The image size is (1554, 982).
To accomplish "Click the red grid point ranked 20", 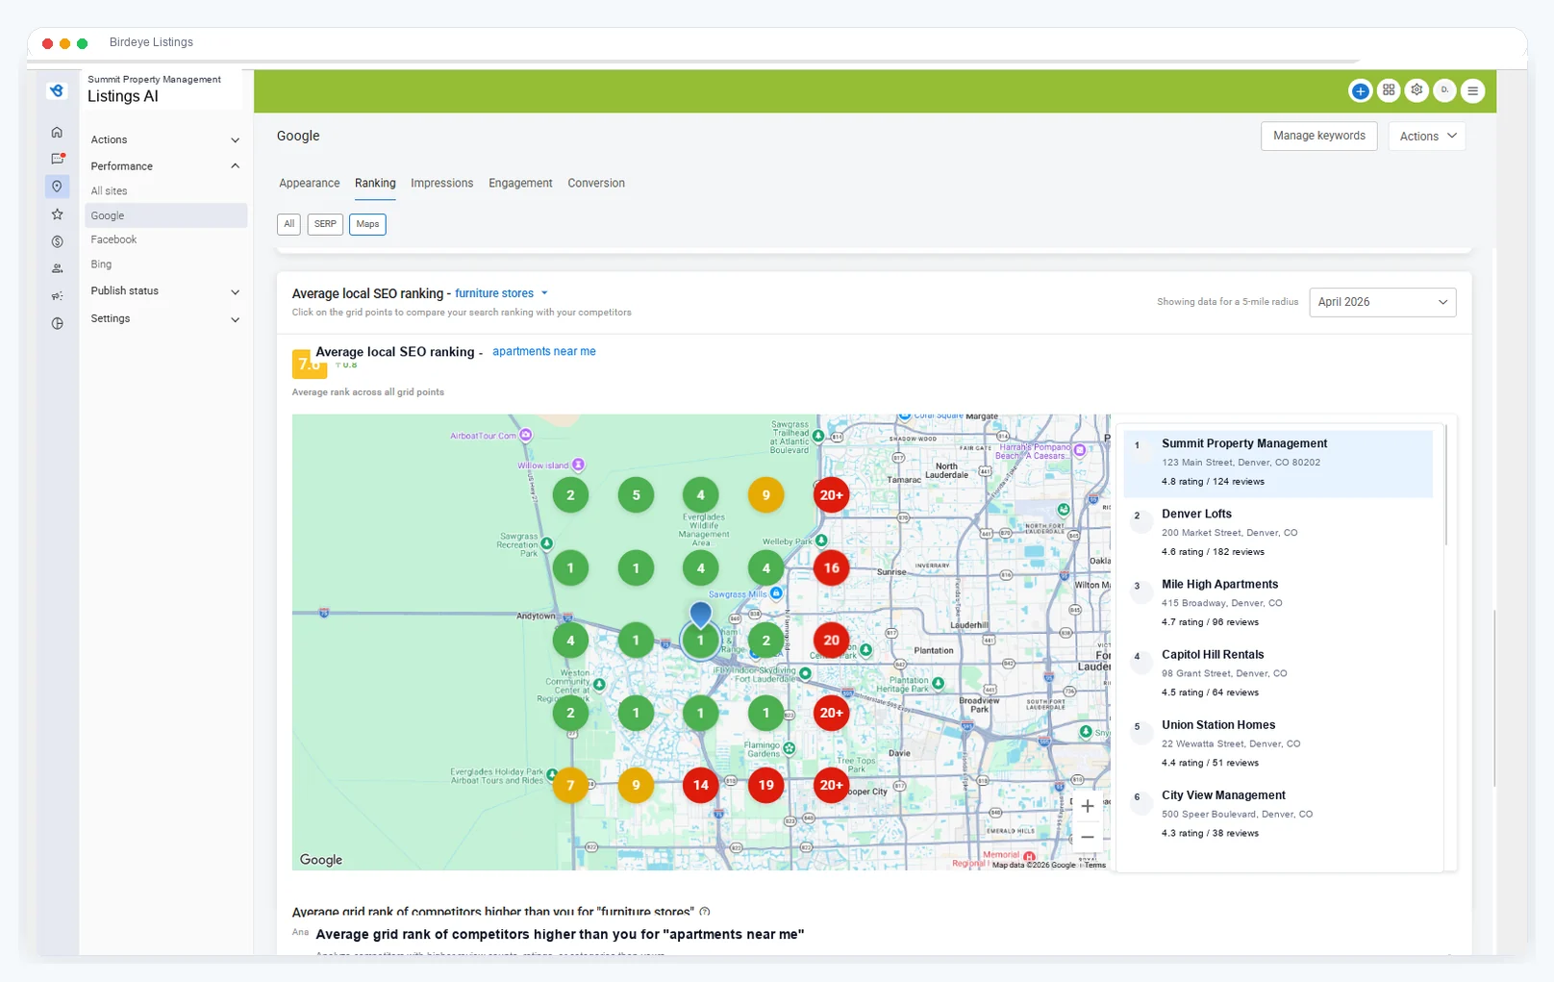I will pyautogui.click(x=831, y=640).
